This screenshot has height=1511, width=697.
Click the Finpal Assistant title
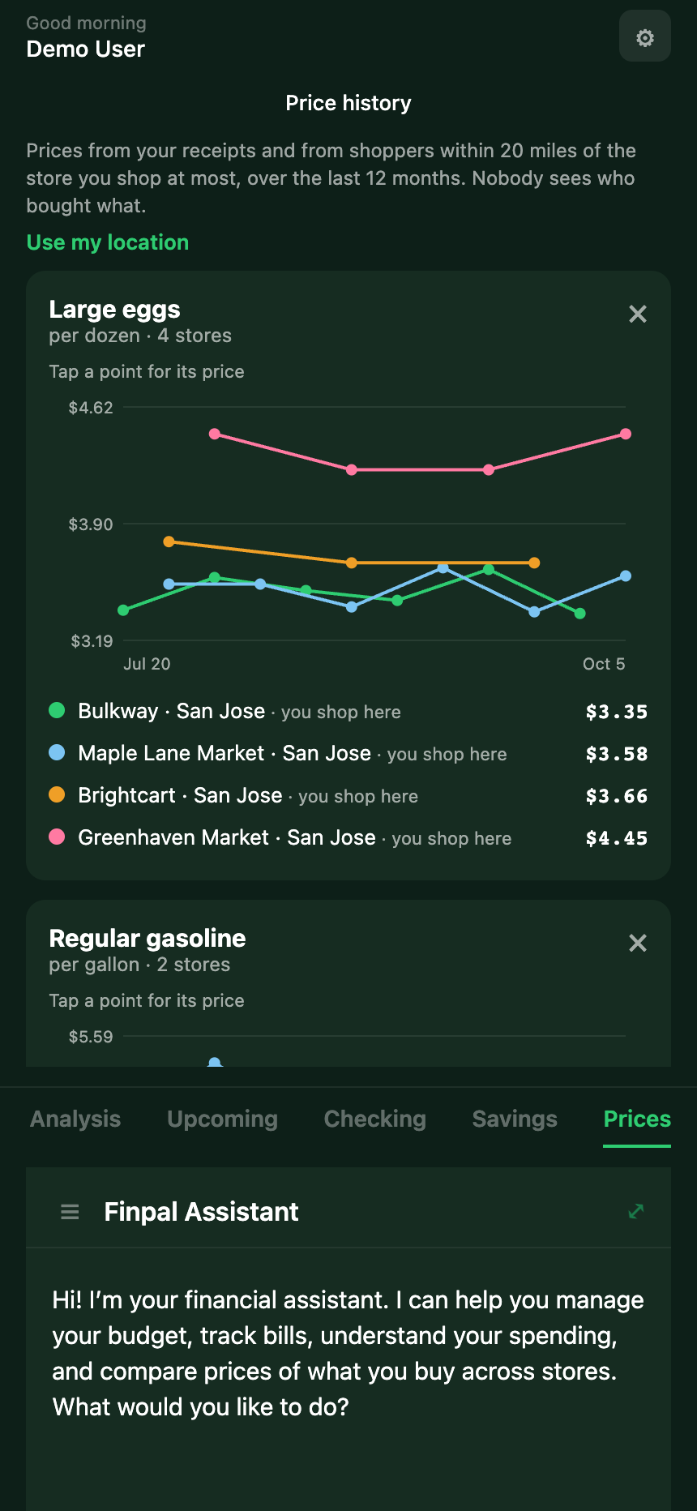pos(201,1212)
